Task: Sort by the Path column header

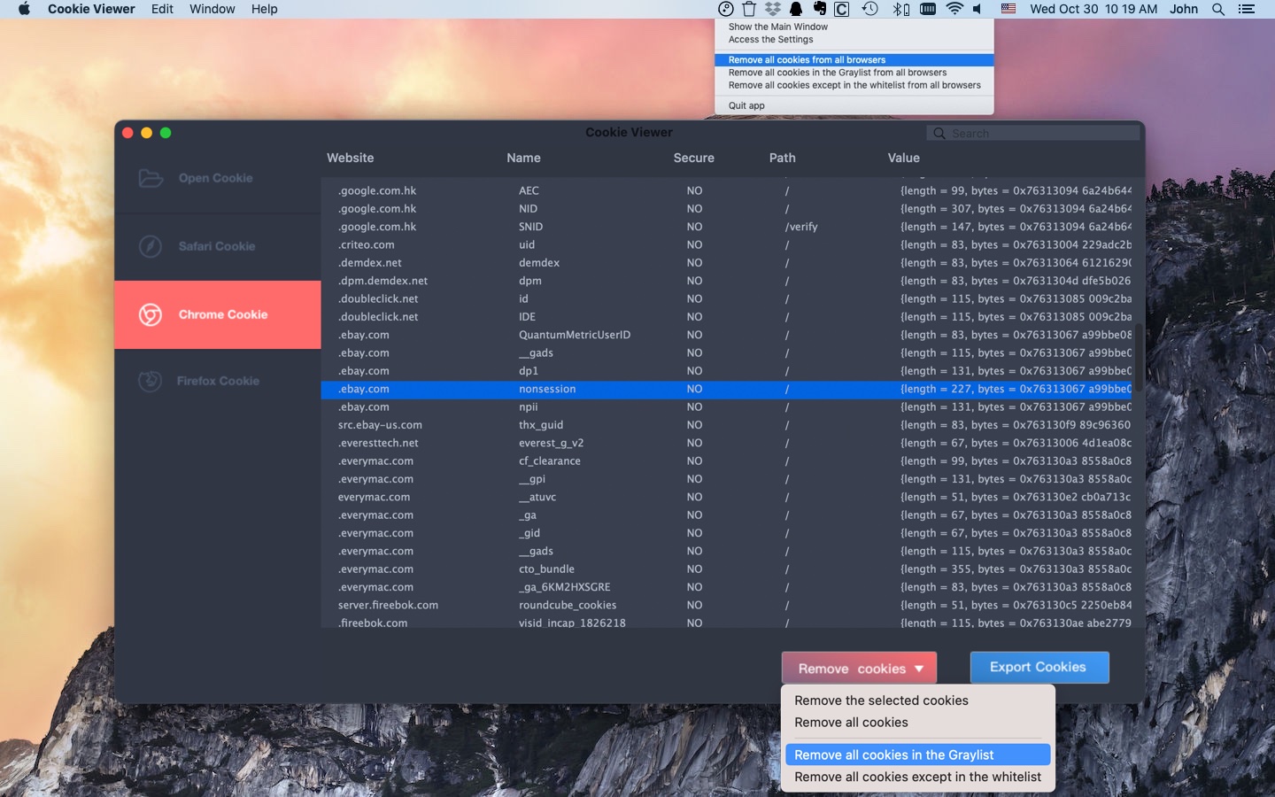Action: 783,158
